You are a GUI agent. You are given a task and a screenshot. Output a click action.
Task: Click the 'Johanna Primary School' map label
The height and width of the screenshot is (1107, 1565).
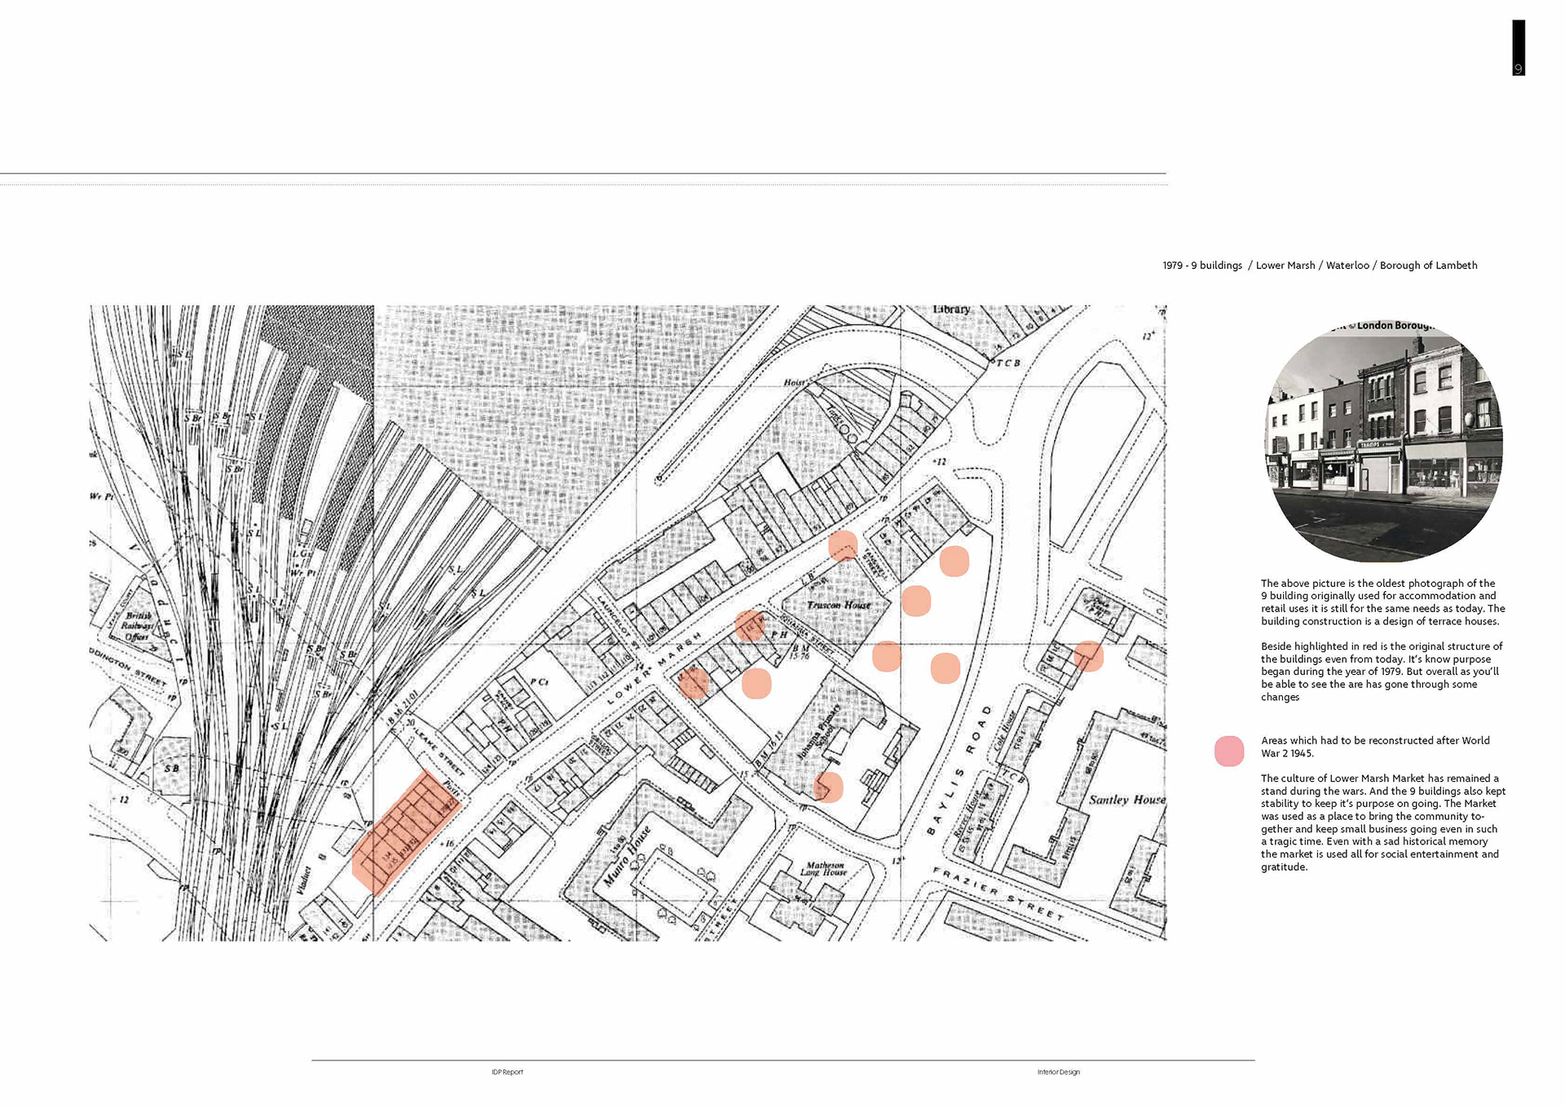tap(818, 734)
